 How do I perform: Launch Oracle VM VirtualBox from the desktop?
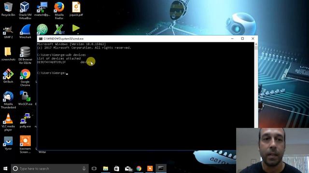(25, 10)
